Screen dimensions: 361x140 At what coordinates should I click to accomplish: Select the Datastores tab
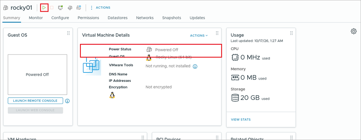(118, 18)
